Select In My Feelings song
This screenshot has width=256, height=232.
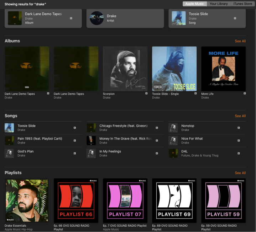[125, 153]
